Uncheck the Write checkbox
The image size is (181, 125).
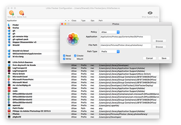(x=64, y=59)
